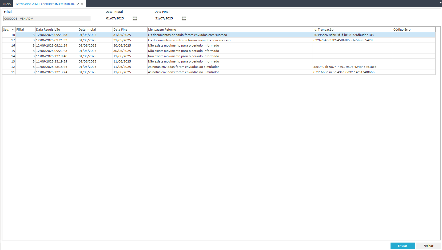442x250 pixels.
Task: Sort by the Id. Transação column header
Action: 353,30
